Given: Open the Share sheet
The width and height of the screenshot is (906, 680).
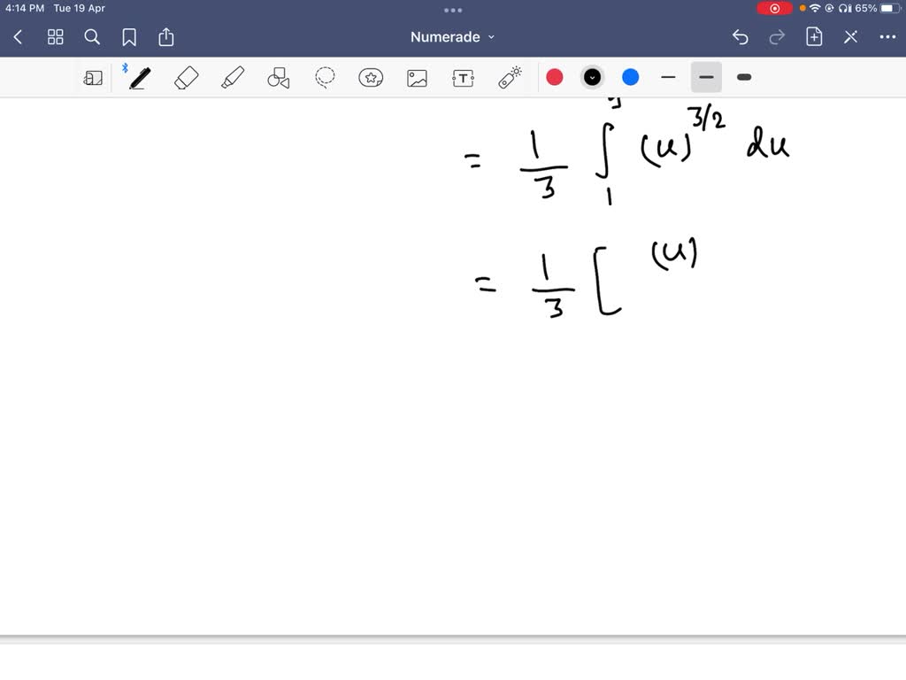Looking at the screenshot, I should click(166, 37).
